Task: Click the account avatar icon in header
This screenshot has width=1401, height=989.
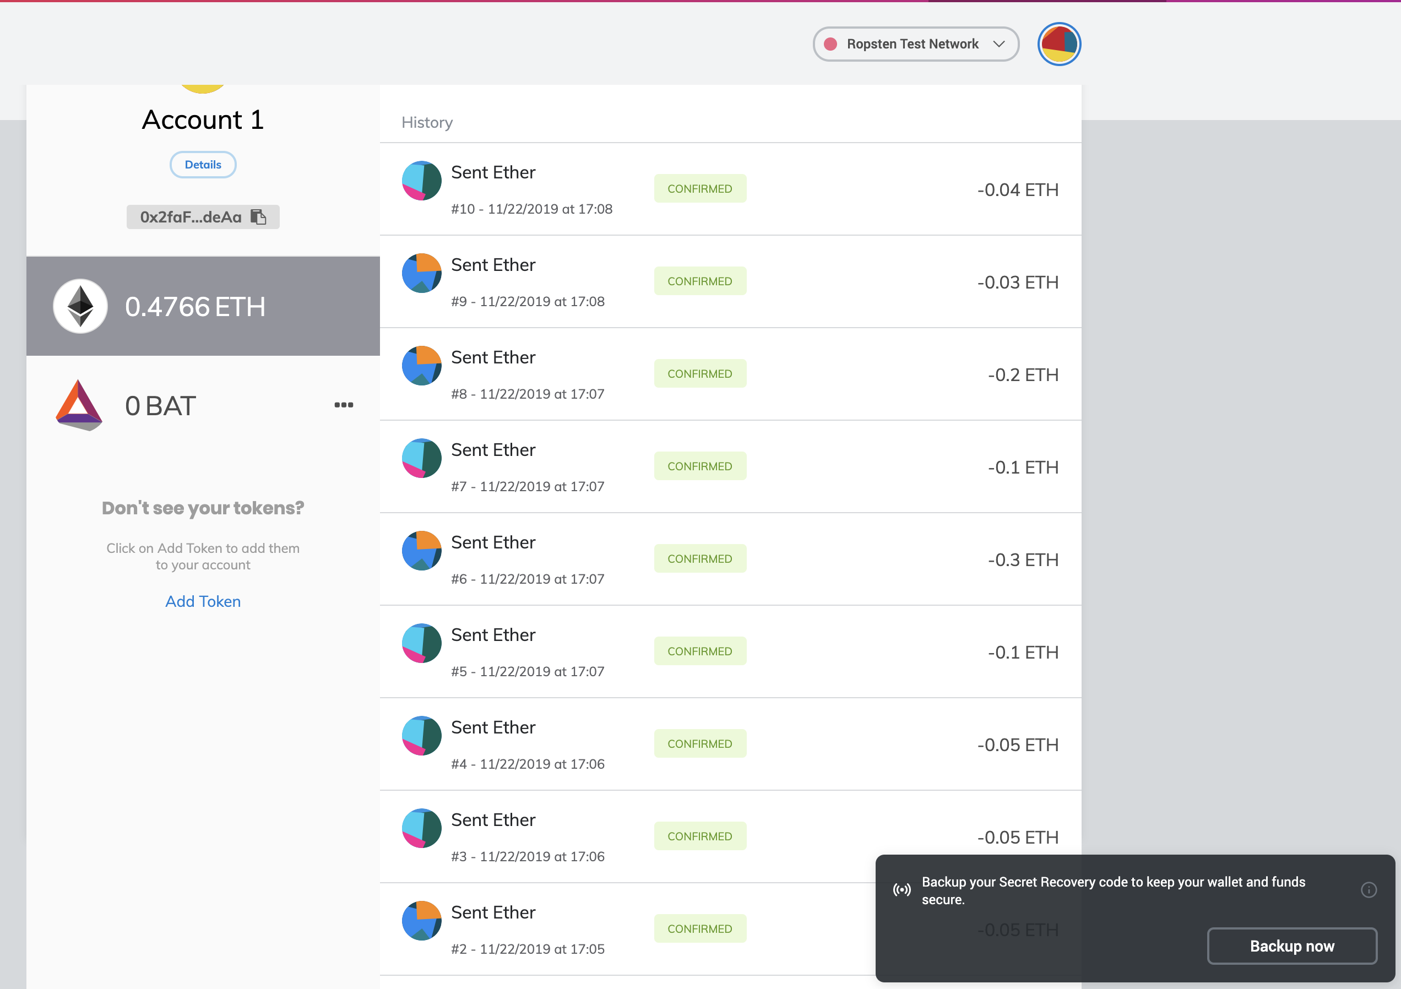Action: point(1058,44)
